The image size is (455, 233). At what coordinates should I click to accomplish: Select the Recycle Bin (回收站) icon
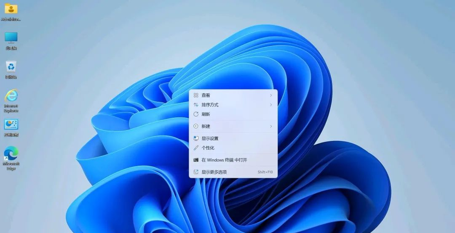pyautogui.click(x=11, y=66)
